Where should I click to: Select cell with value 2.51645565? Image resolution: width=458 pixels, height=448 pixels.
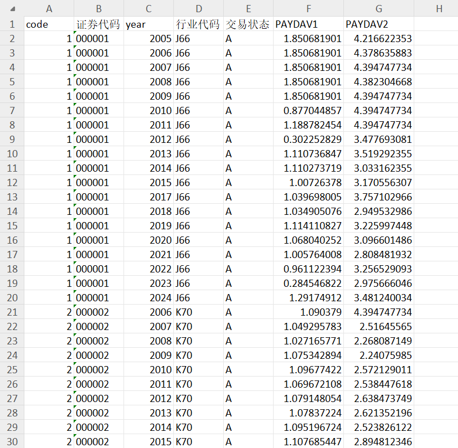379,327
